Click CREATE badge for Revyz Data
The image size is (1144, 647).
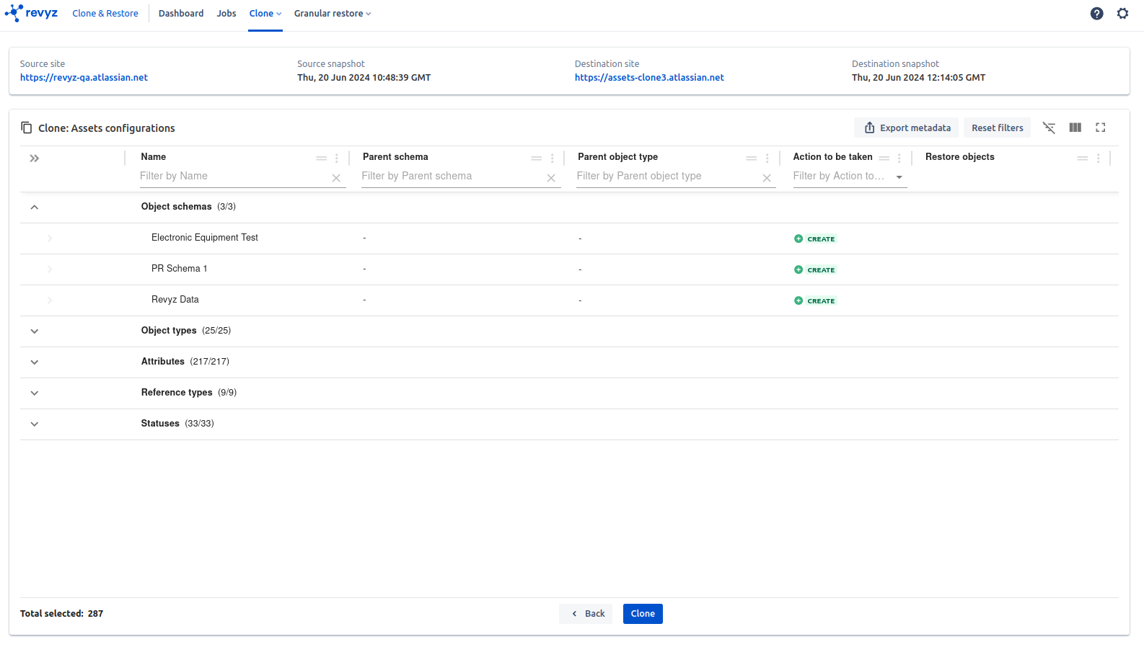click(x=815, y=300)
